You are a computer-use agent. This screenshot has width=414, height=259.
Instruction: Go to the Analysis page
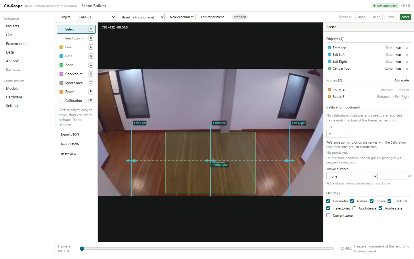(13, 61)
